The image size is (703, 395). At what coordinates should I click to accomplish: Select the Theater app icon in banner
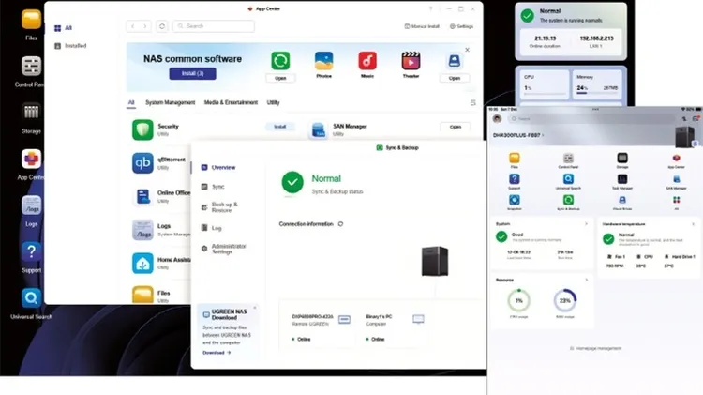(x=411, y=61)
